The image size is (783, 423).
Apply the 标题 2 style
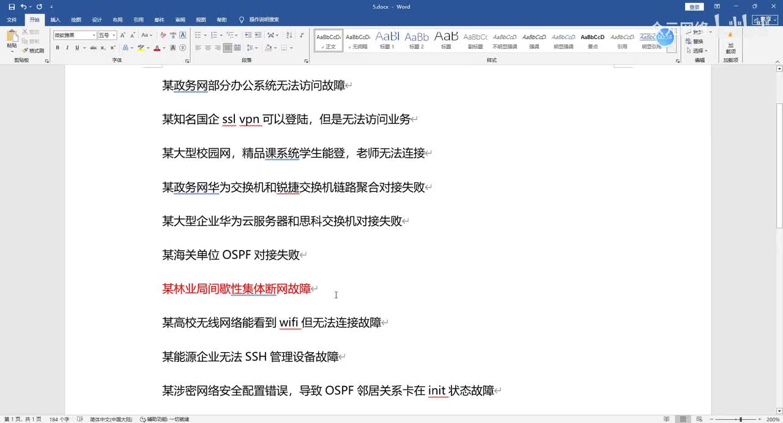point(417,41)
